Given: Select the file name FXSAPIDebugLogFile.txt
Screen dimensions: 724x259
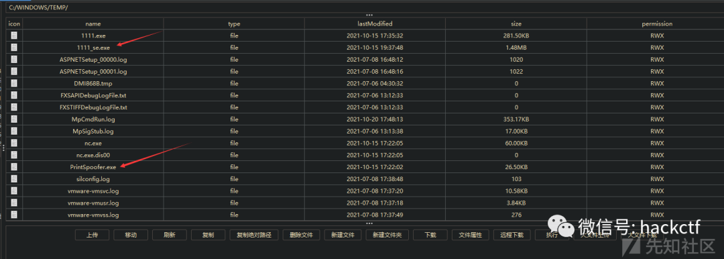Looking at the screenshot, I should 93,95.
